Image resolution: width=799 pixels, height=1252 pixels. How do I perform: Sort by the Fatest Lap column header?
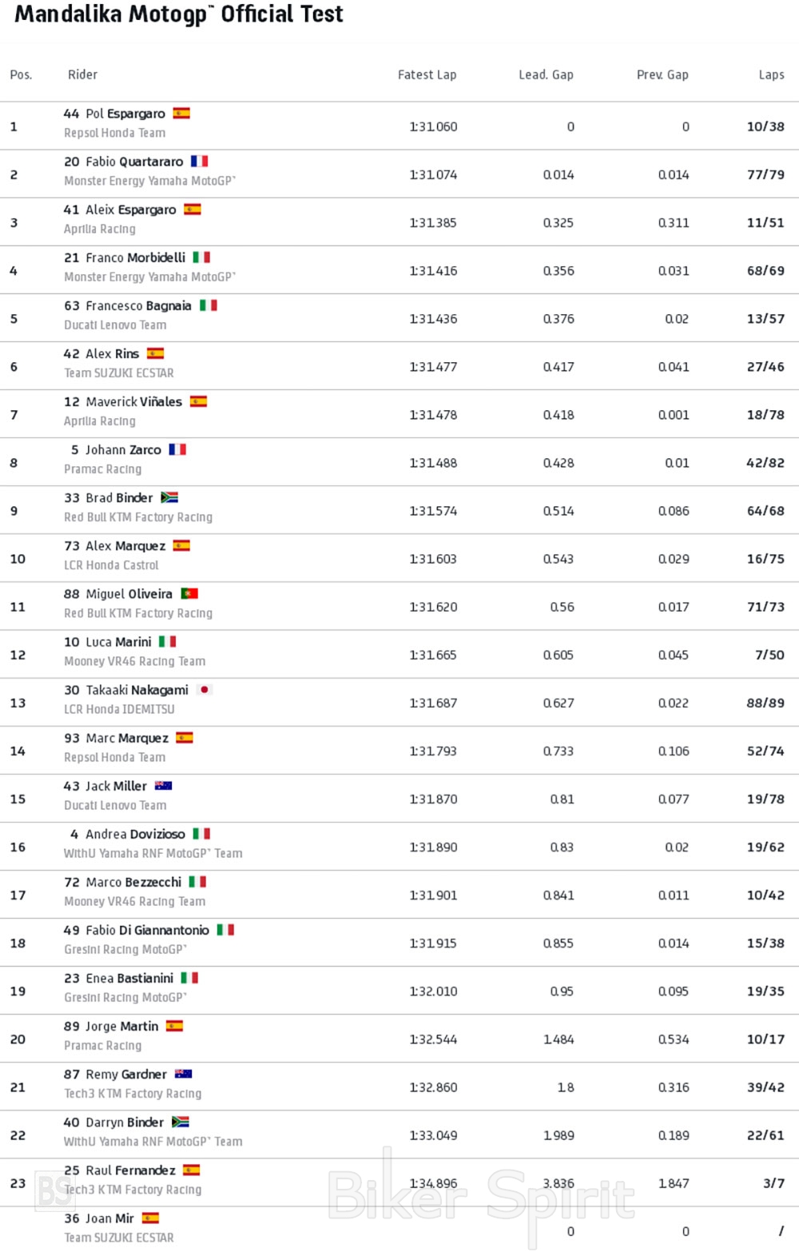427,74
